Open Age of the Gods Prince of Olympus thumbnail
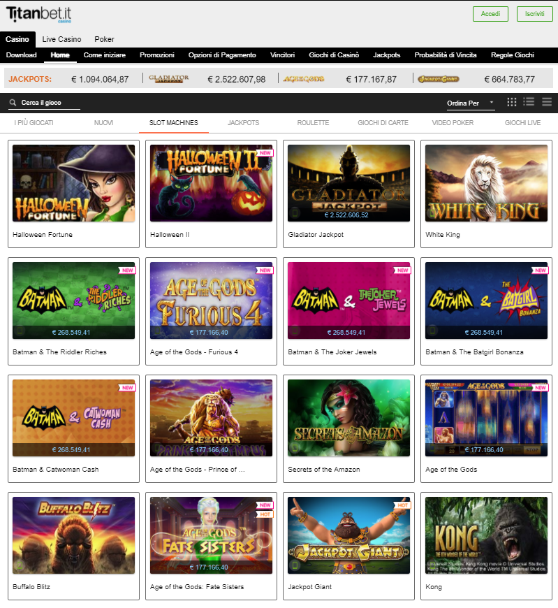Screen dimensions: 558x608 pos(211,418)
